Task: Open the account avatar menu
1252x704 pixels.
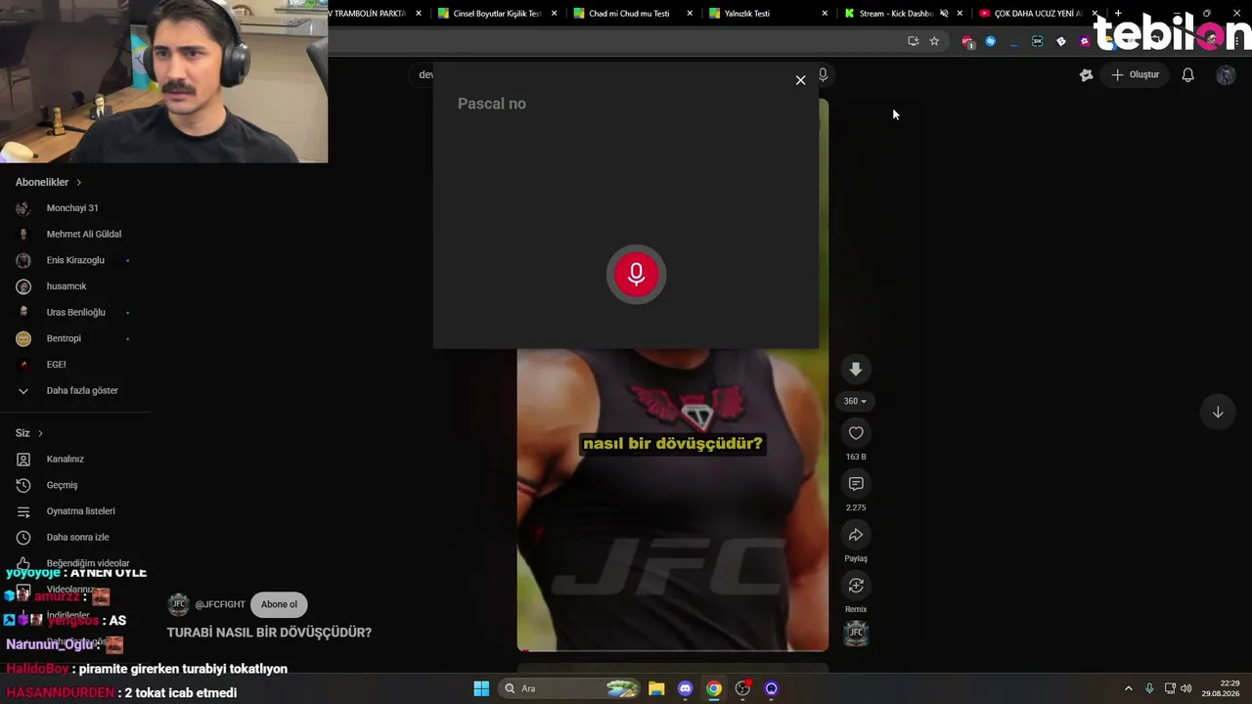Action: [1226, 74]
